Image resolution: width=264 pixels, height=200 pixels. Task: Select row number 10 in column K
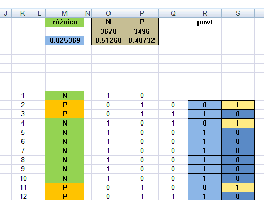pos(23,178)
